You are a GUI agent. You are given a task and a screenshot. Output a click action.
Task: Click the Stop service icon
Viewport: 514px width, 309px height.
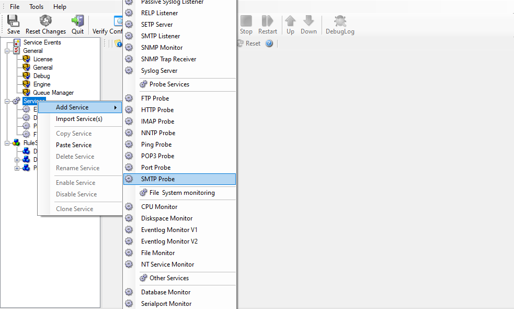coord(246,21)
